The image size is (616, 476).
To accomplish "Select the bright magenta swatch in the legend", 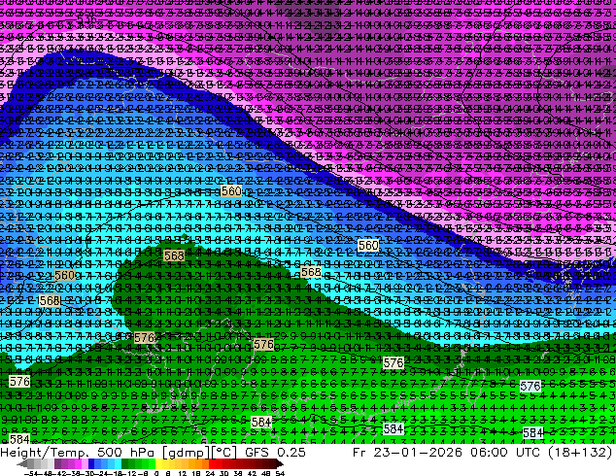I will pyautogui.click(x=78, y=464).
